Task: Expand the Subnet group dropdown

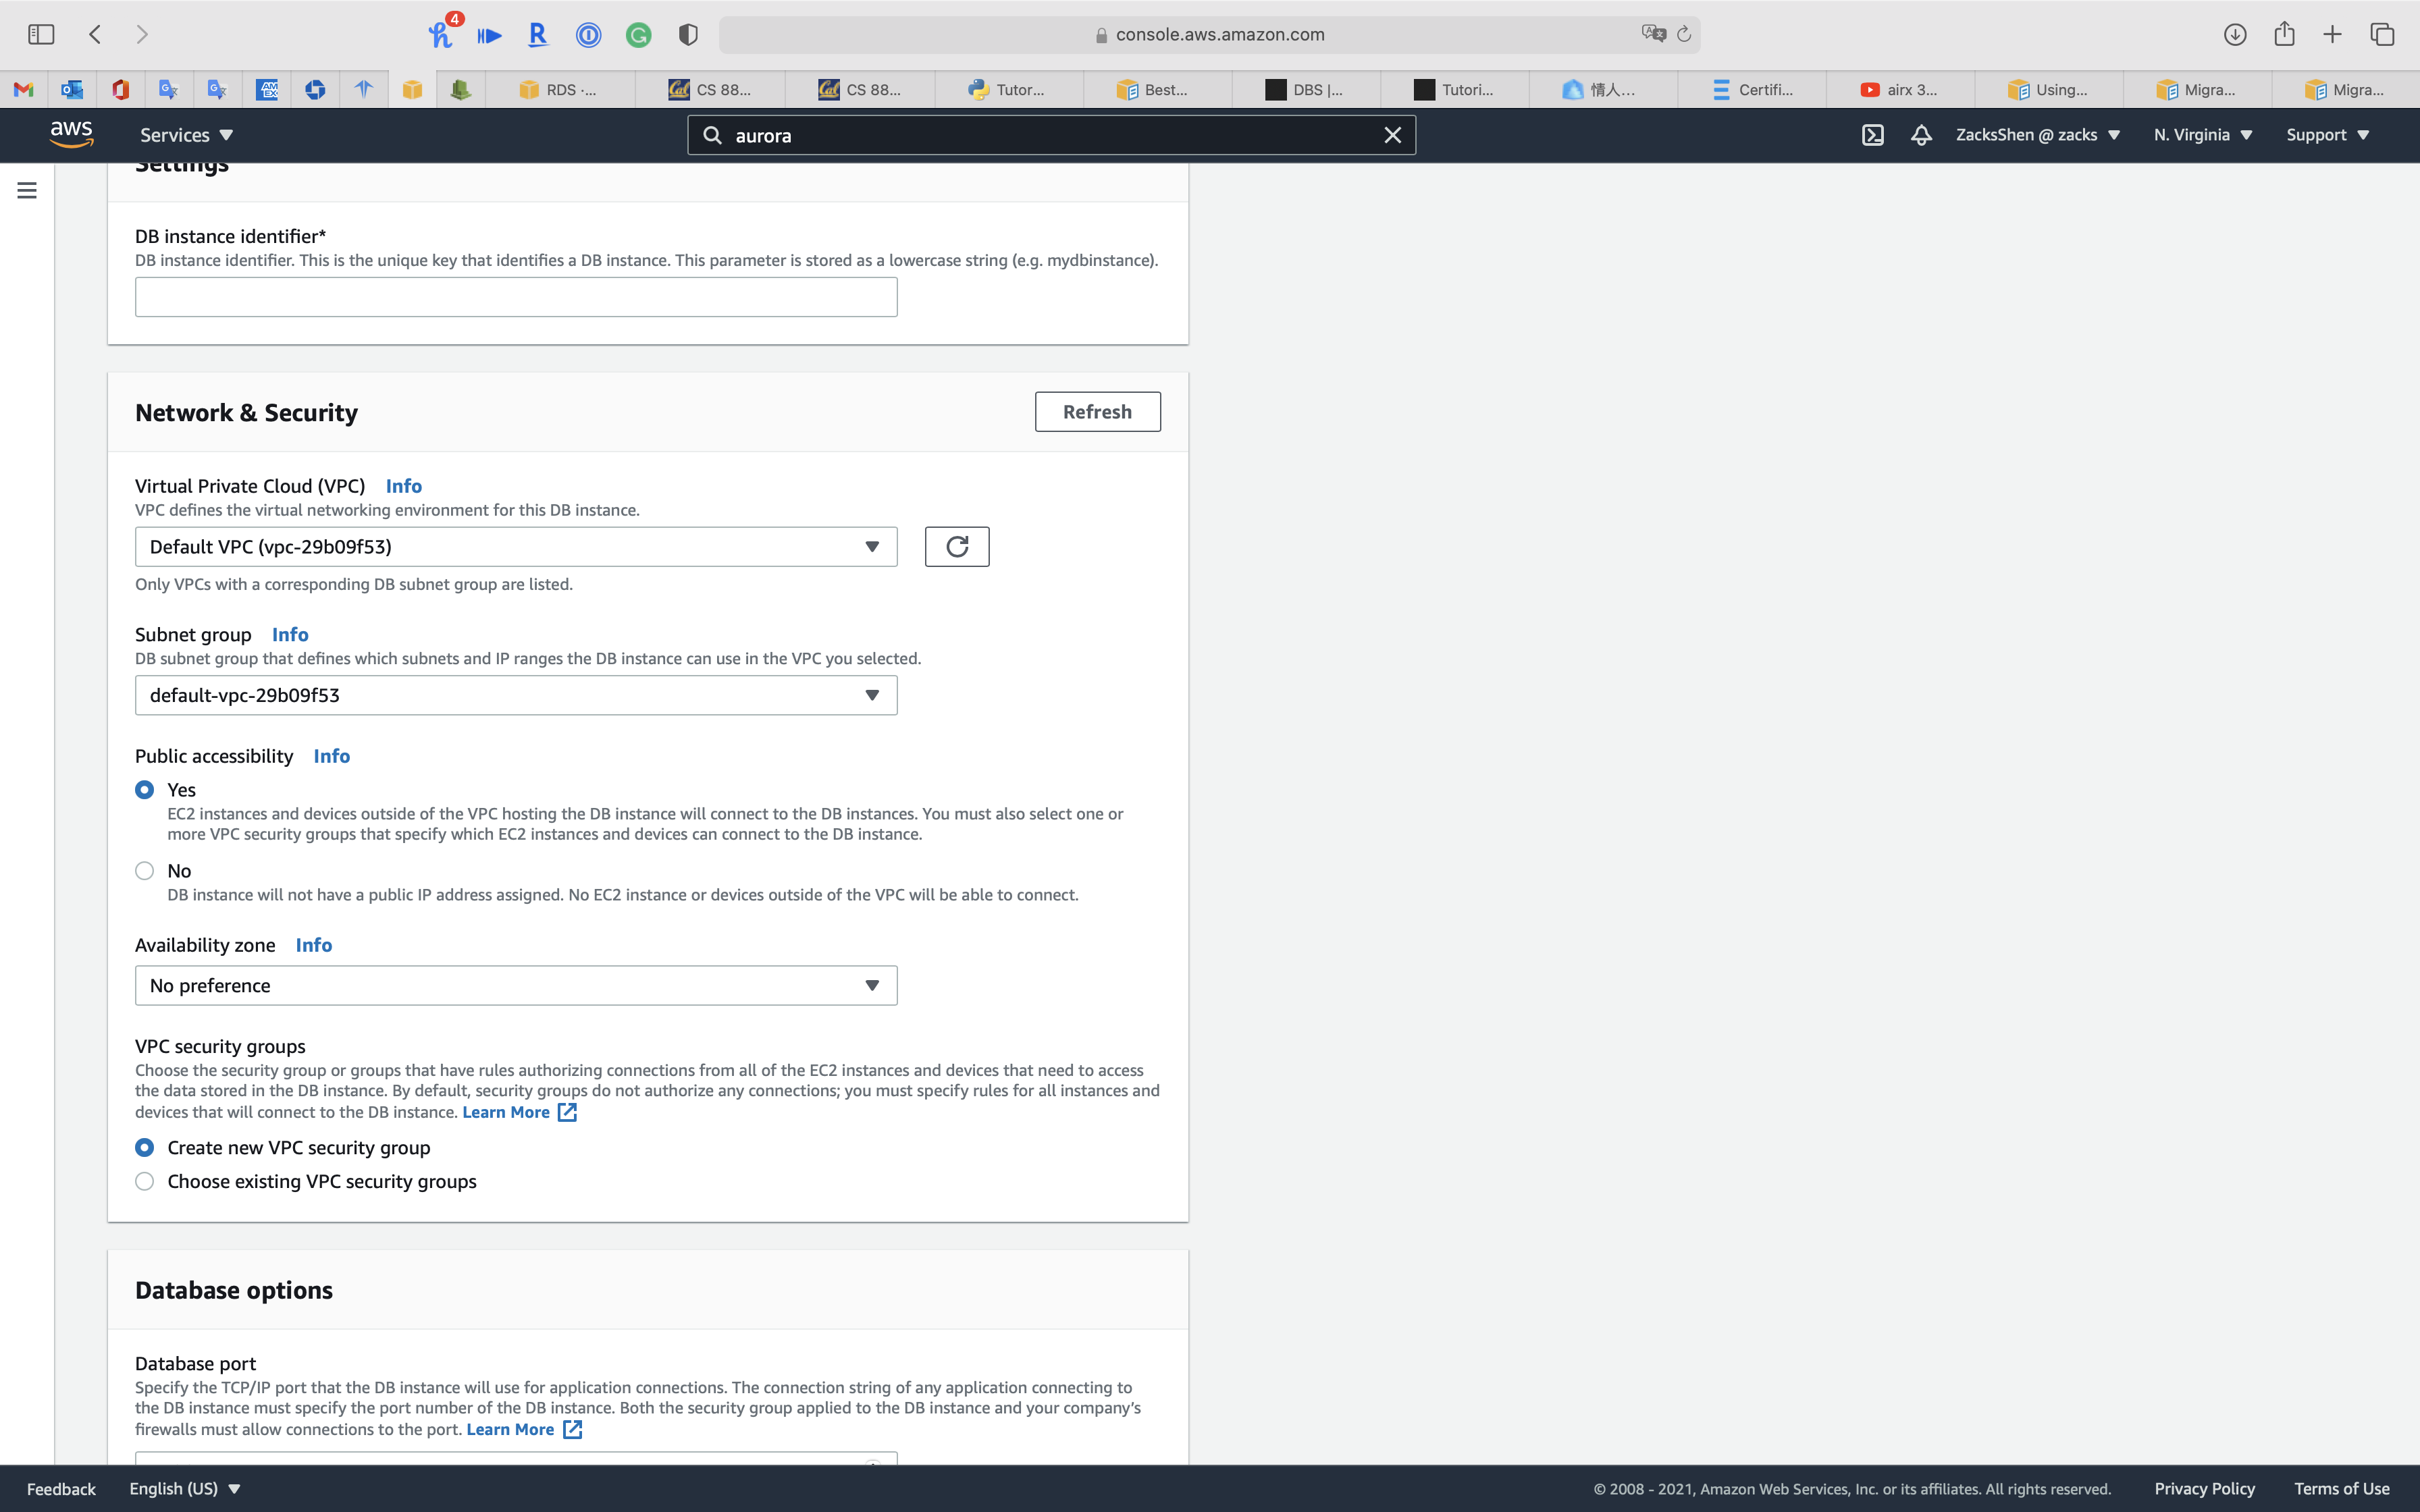Action: [x=516, y=696]
